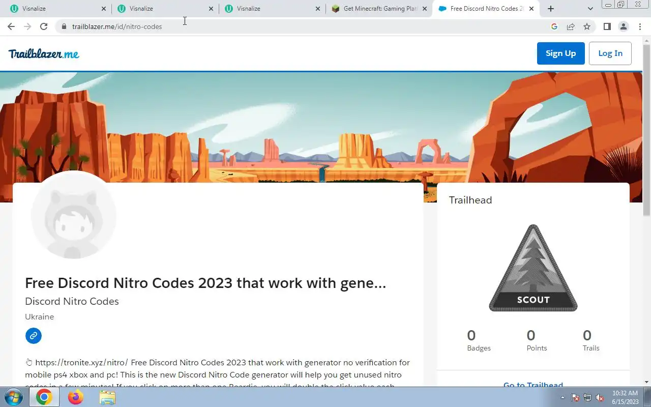Click the Share page icon

click(x=571, y=26)
